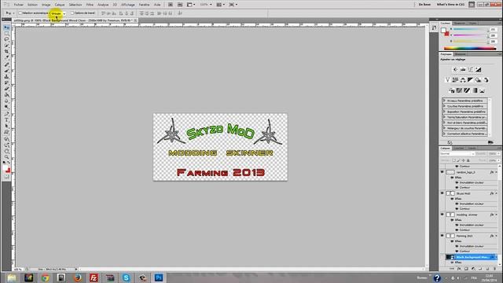Screen dimensions: 503x283
Task: Select the Crop tool
Action: click(6, 51)
